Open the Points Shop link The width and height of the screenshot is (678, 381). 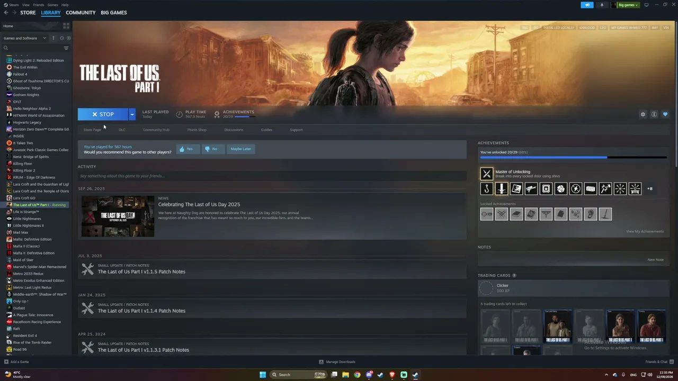(x=197, y=130)
